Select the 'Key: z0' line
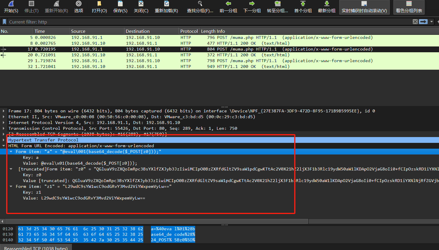This screenshot has height=250, width=439. [32, 175]
